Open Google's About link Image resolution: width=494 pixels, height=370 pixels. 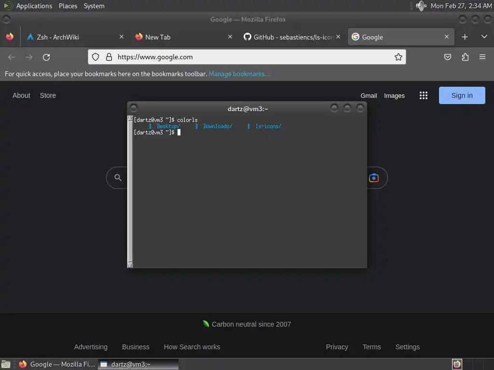21,95
